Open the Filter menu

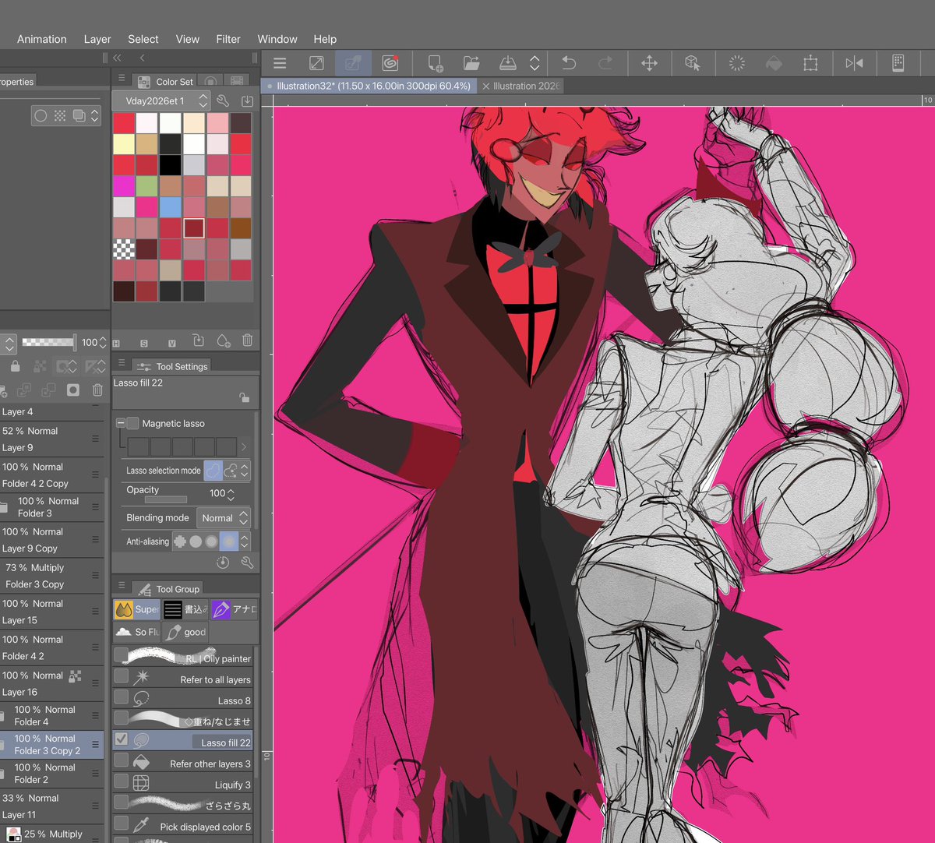point(228,39)
